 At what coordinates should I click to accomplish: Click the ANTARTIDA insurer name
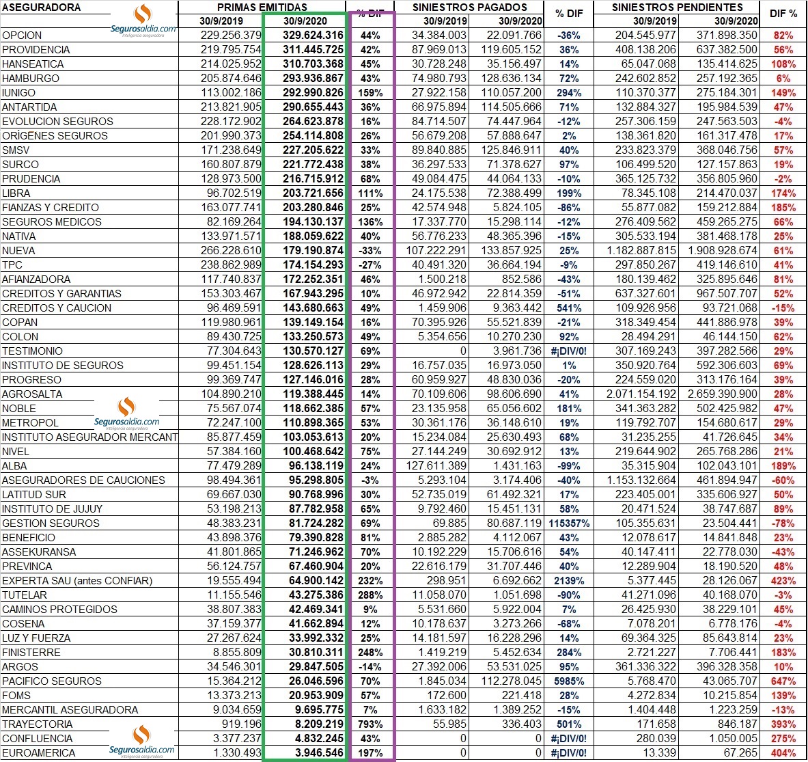(30, 107)
